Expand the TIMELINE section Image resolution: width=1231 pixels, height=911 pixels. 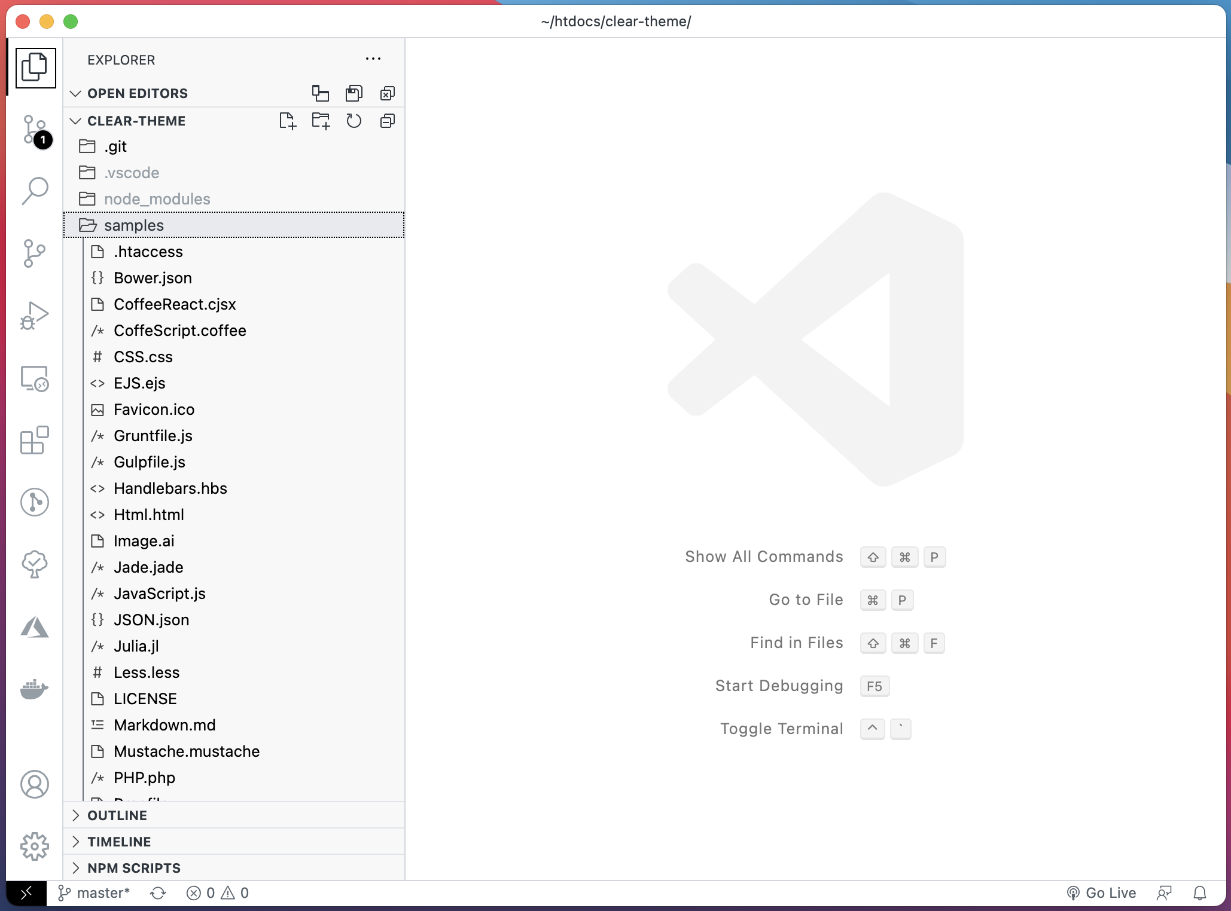pyautogui.click(x=119, y=842)
